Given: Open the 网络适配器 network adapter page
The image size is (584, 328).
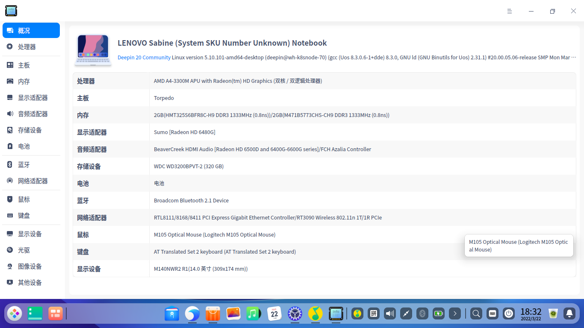Looking at the screenshot, I should pos(31,181).
